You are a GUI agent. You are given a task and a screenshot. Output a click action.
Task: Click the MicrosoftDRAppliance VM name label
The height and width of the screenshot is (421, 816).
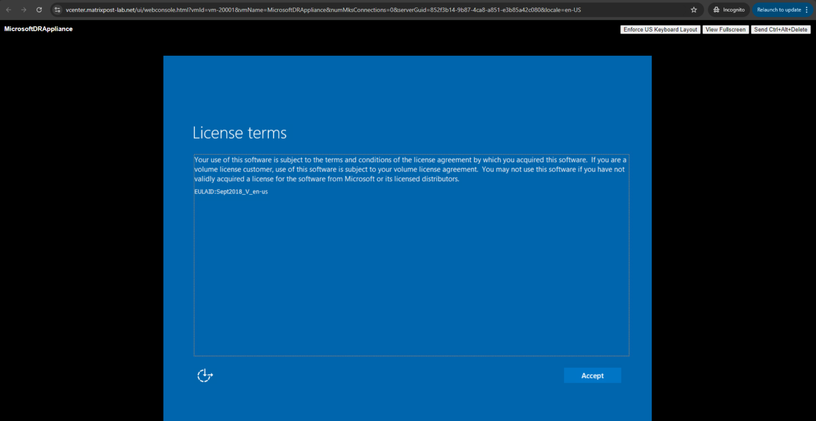click(38, 29)
